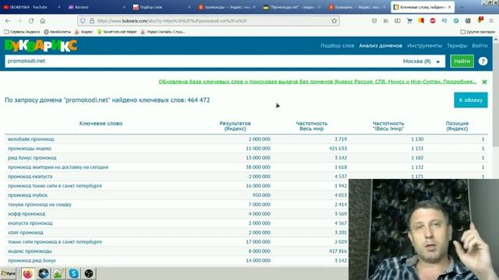Open Skype from the taskbar
This screenshot has width=499, height=280.
click(73, 273)
